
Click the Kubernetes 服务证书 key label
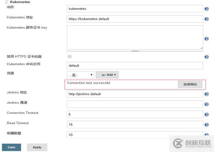(27, 28)
